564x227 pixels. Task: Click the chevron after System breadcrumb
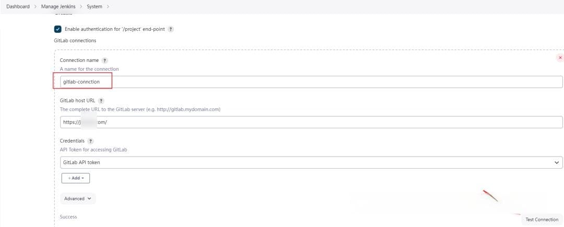click(x=108, y=6)
